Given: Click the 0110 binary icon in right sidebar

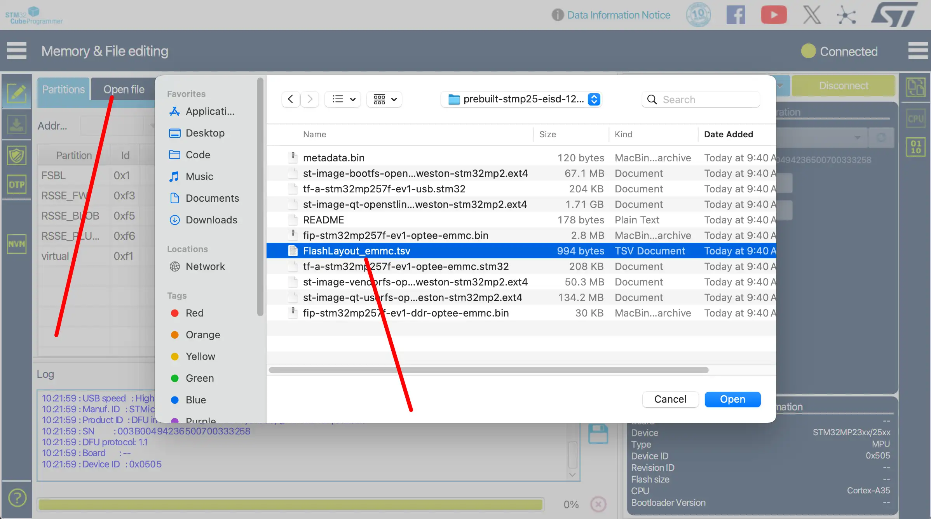Looking at the screenshot, I should [916, 147].
